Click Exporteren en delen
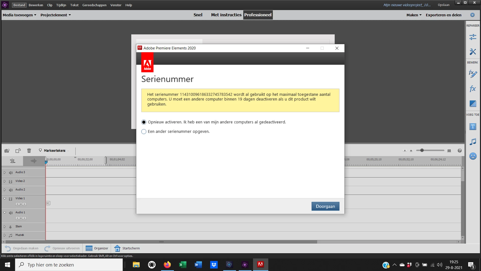The width and height of the screenshot is (481, 271). point(443,15)
